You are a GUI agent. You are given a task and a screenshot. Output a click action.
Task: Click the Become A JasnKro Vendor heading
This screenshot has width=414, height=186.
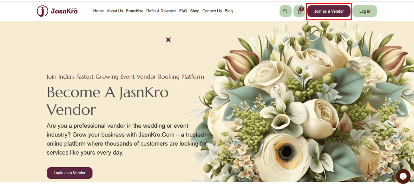click(x=108, y=101)
